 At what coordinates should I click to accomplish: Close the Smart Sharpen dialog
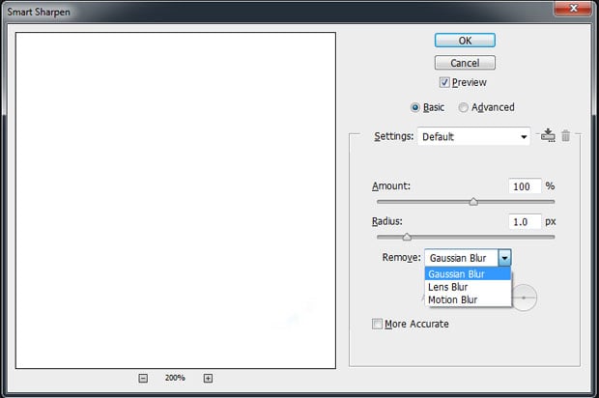point(573,8)
